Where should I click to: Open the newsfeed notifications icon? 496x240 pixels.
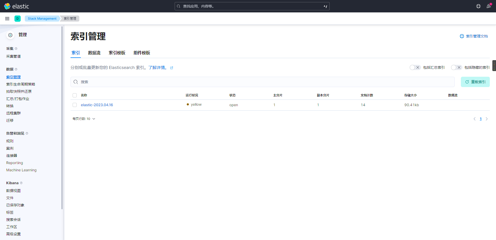489,6
